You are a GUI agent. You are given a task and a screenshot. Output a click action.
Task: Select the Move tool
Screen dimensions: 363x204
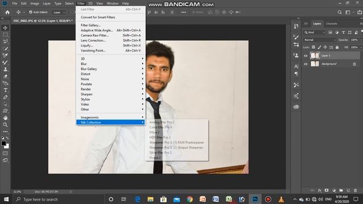(x=5, y=28)
